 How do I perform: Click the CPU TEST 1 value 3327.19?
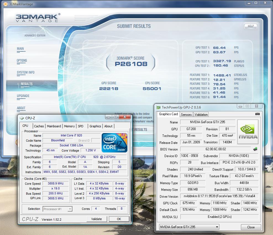coord(222,61)
